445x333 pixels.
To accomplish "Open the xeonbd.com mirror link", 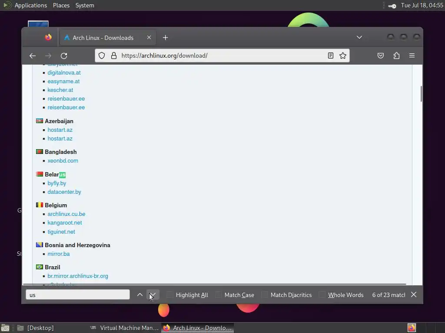I will point(63,160).
